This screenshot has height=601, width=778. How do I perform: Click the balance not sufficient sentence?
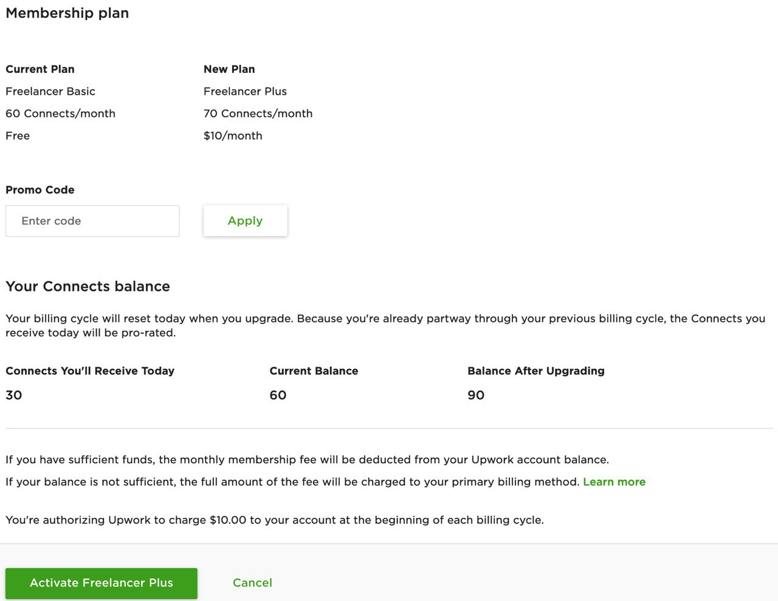coord(292,482)
